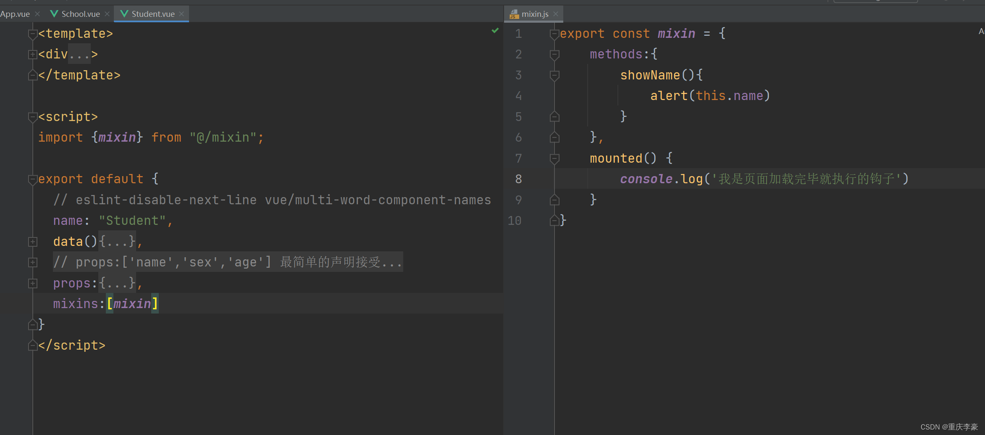Image resolution: width=985 pixels, height=435 pixels.
Task: Click 'methods' key in mixin.js
Action: (x=616, y=54)
